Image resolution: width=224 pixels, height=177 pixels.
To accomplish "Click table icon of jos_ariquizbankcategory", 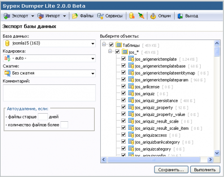I will (x=131, y=142).
